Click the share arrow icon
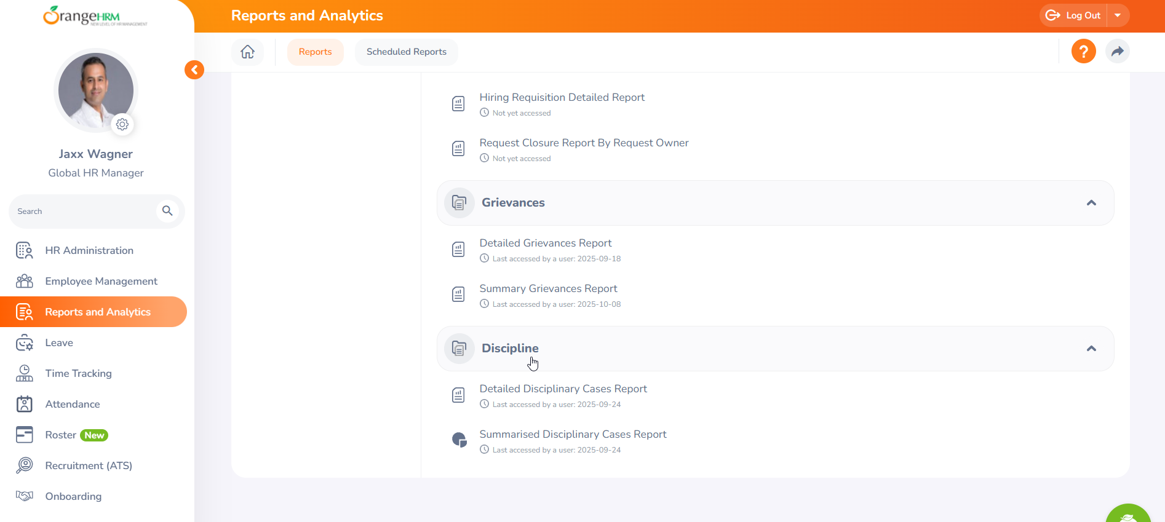Screen dimensions: 1165x522 [1117, 51]
